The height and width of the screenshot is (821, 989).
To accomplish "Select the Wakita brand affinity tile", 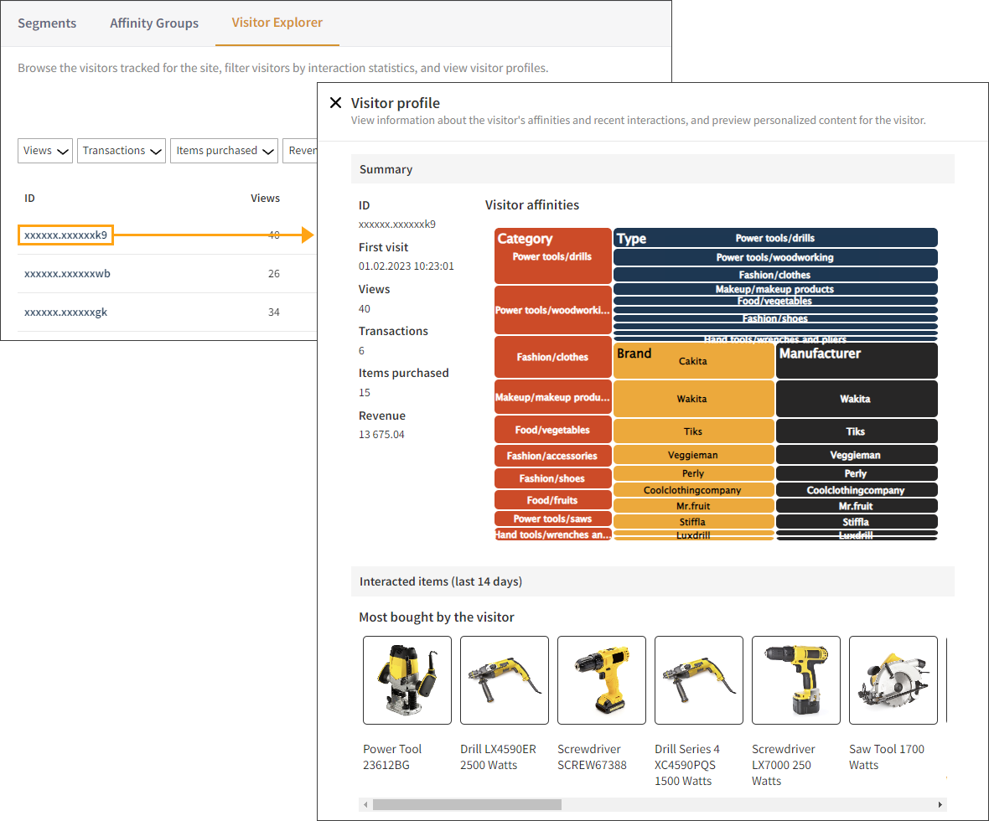I will pyautogui.click(x=693, y=399).
